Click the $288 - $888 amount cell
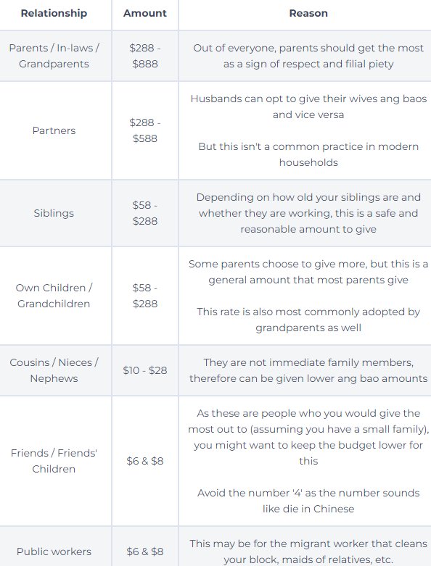The image size is (431, 566). tap(145, 56)
